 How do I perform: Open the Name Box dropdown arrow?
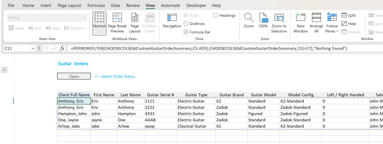click(x=33, y=48)
